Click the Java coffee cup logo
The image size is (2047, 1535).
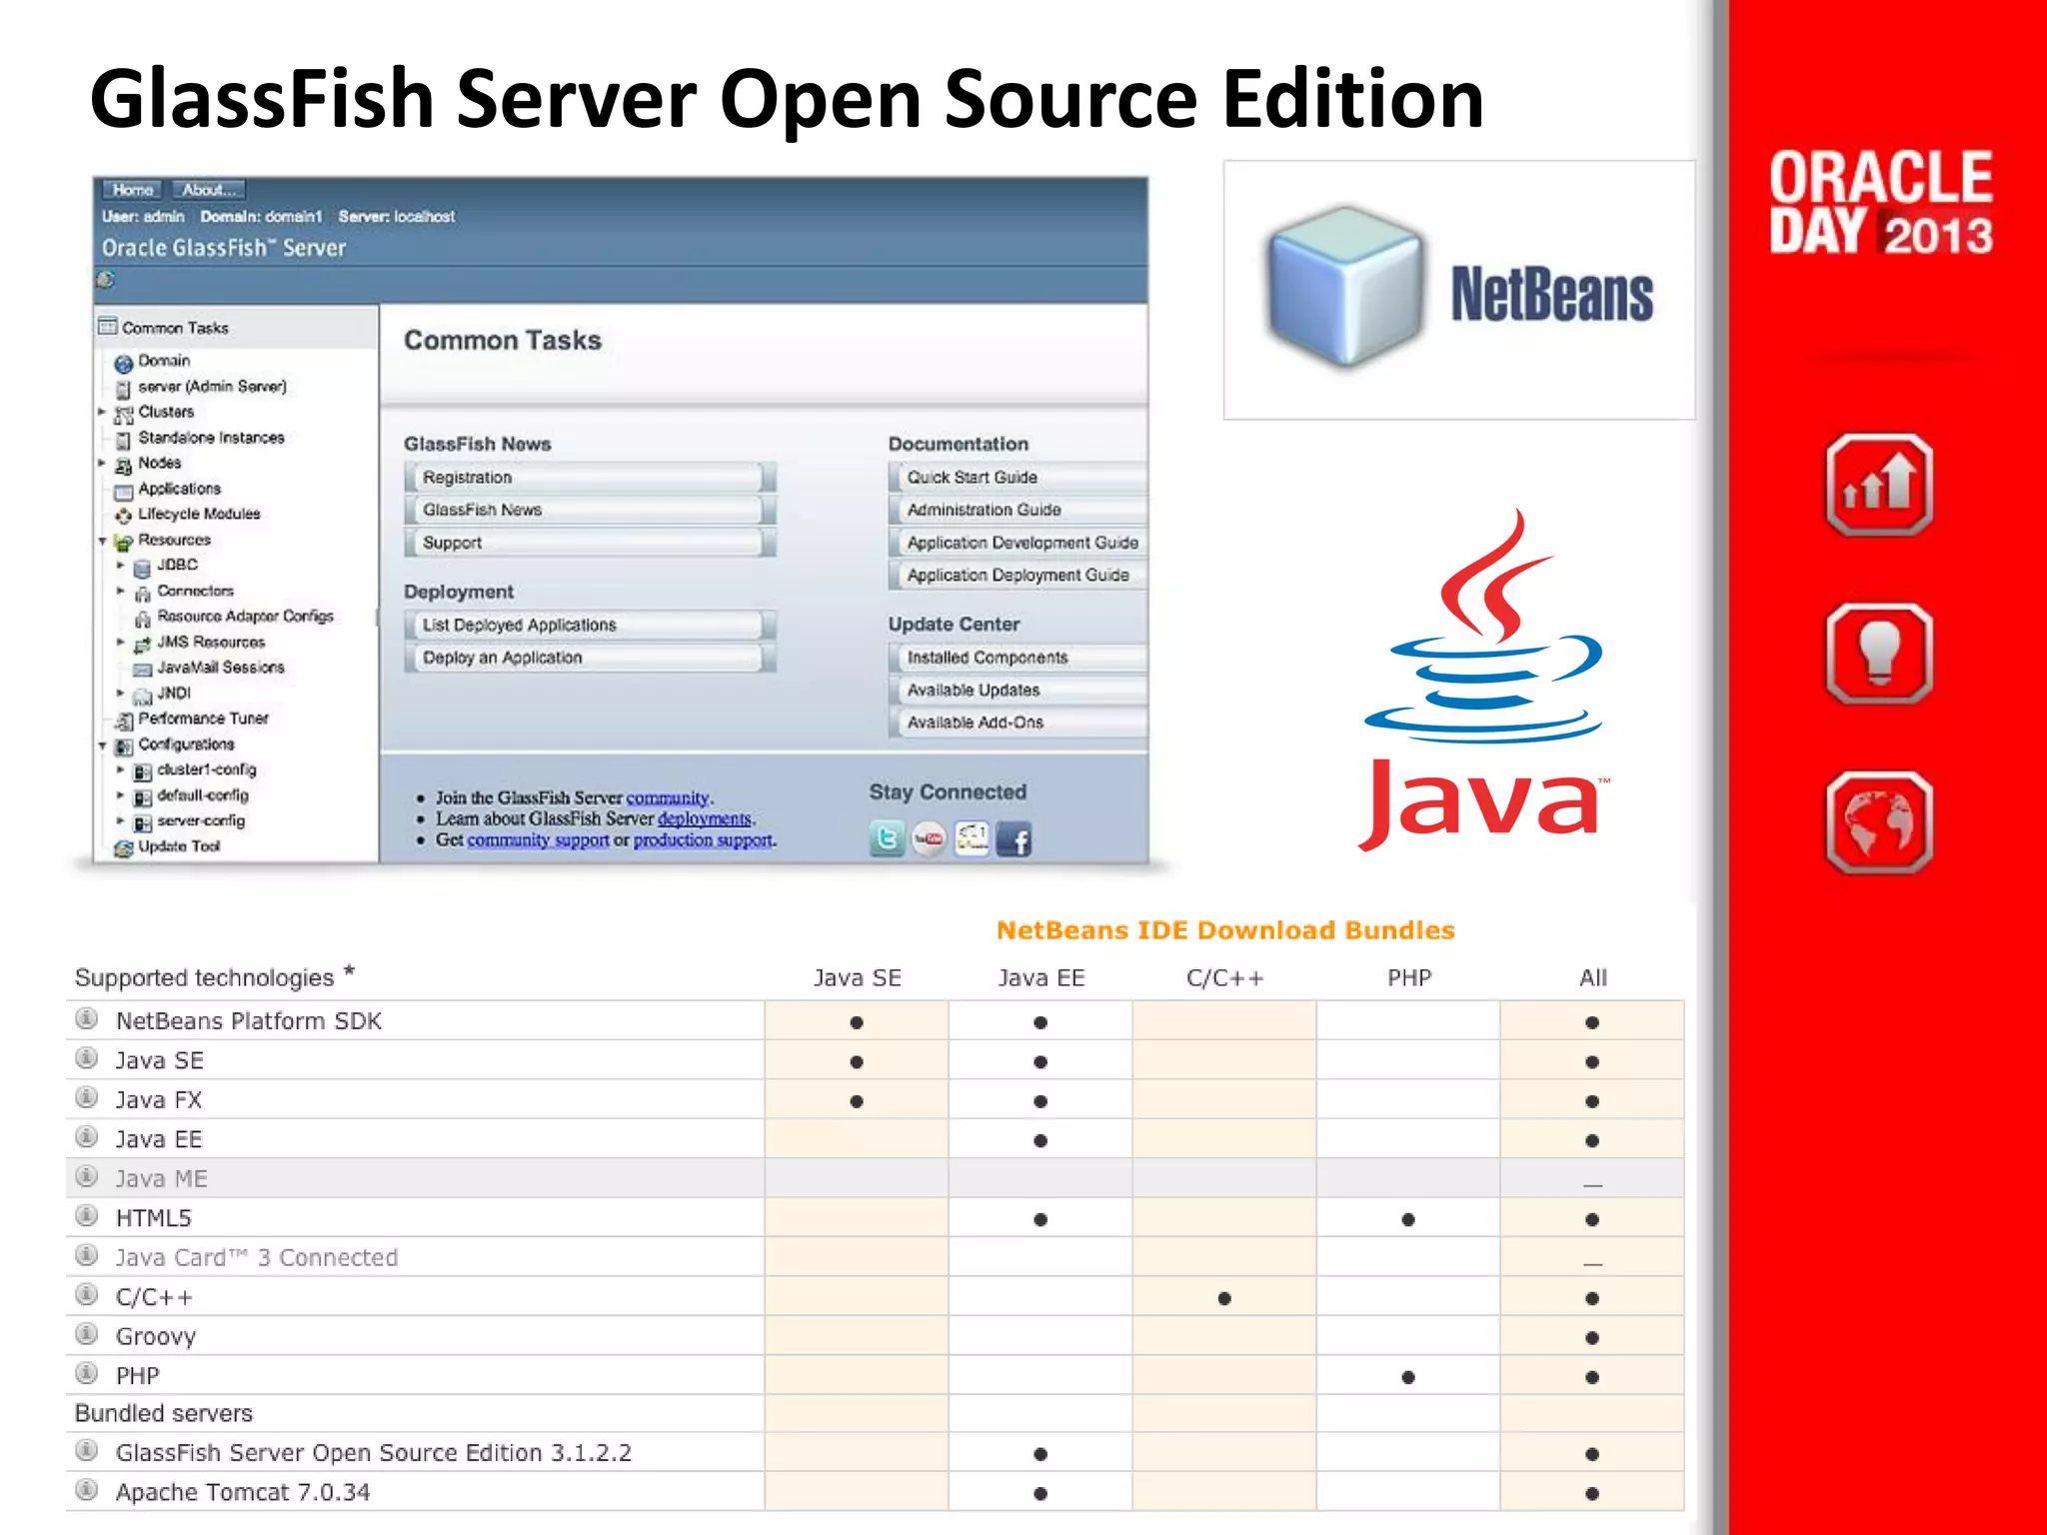click(x=1484, y=680)
